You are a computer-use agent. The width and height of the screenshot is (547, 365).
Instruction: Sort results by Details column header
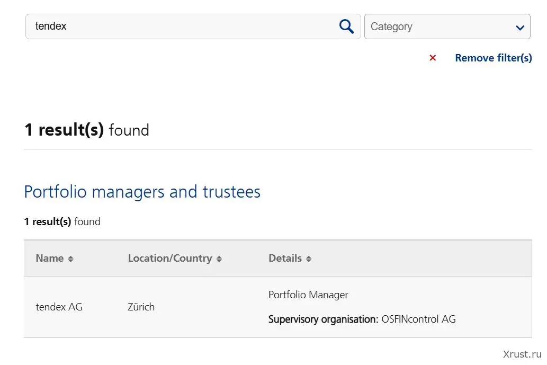pos(285,259)
